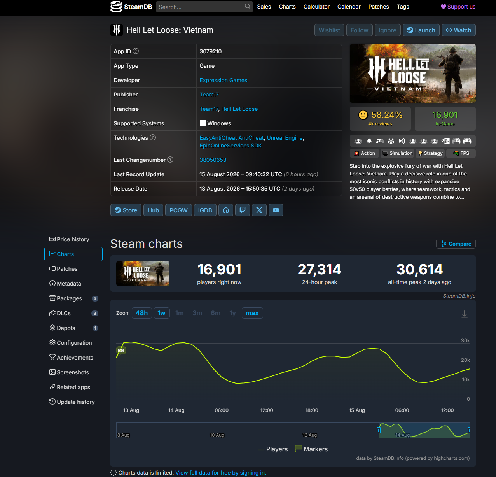Open Depots in the sidebar
The width and height of the screenshot is (496, 477).
pyautogui.click(x=73, y=328)
